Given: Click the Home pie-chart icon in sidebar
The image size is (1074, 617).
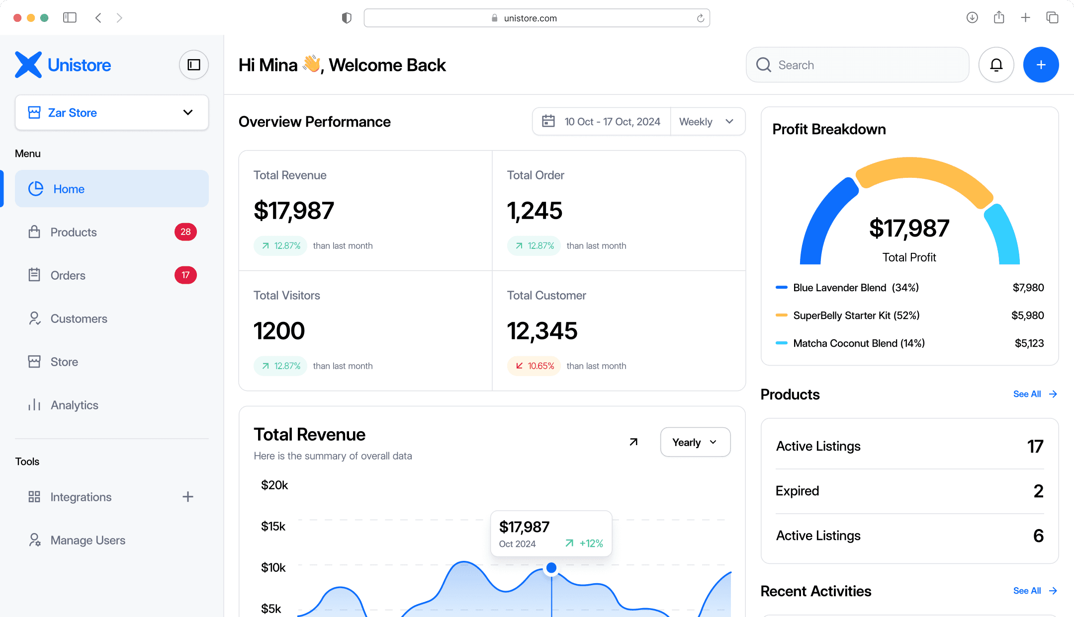Looking at the screenshot, I should [36, 189].
